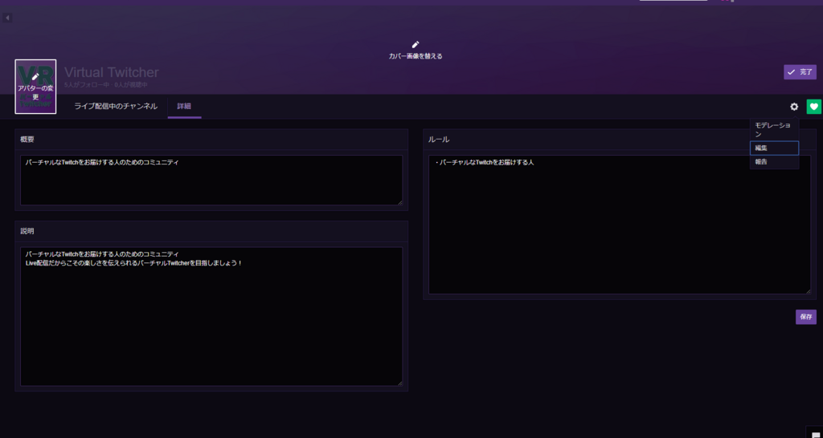The width and height of the screenshot is (823, 438).
Task: Click the 説明 text area's corner grip
Action: (x=399, y=383)
